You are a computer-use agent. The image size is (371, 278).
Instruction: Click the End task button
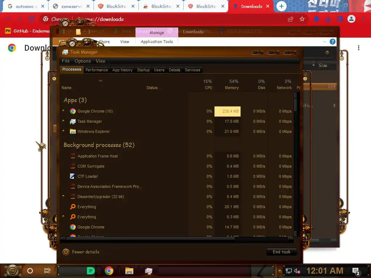click(282, 252)
